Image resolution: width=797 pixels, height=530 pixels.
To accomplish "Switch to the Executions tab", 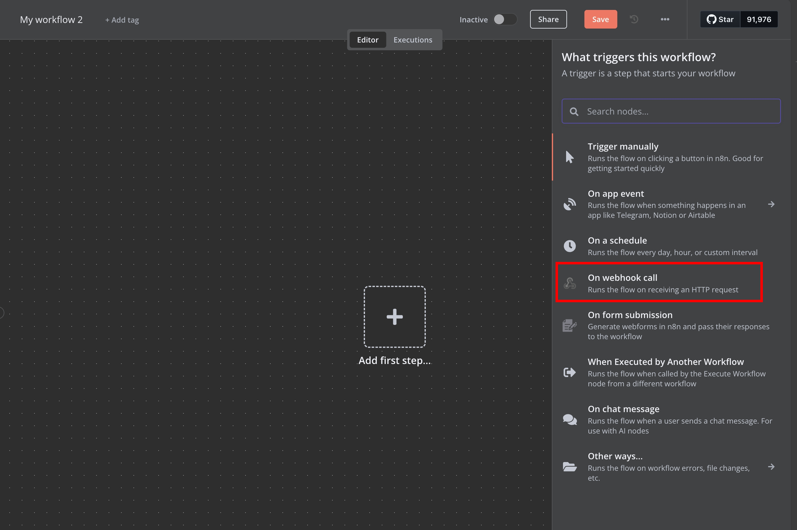I will (413, 39).
